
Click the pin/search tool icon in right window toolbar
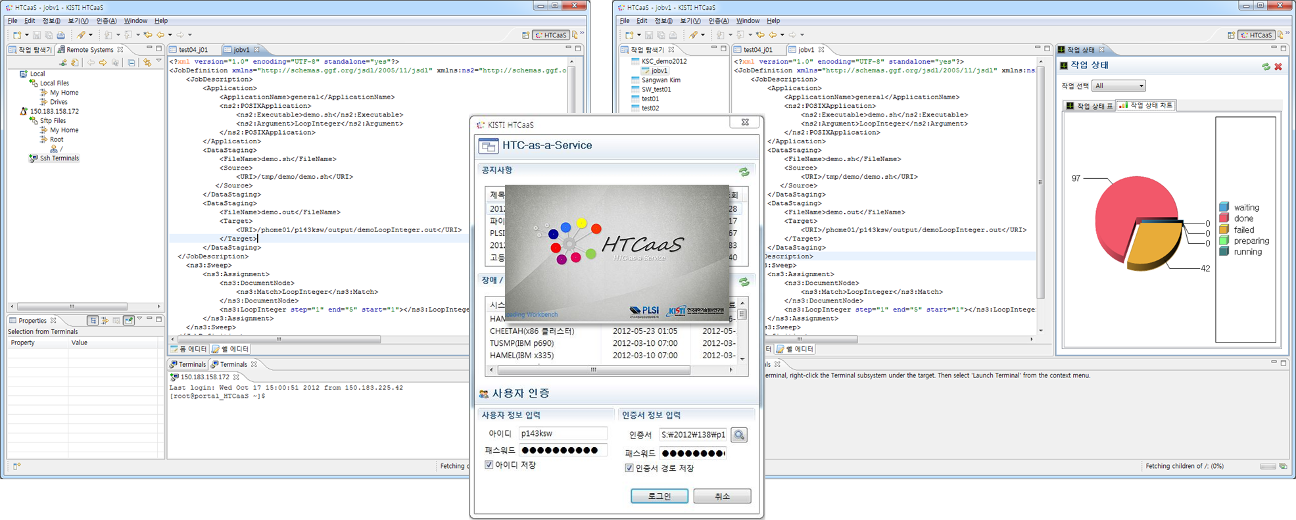point(693,35)
